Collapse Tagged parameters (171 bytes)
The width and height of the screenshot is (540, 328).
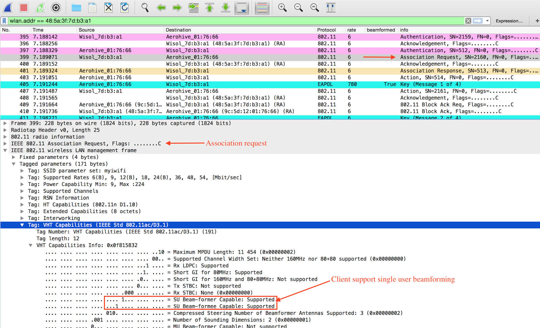pyautogui.click(x=13, y=164)
